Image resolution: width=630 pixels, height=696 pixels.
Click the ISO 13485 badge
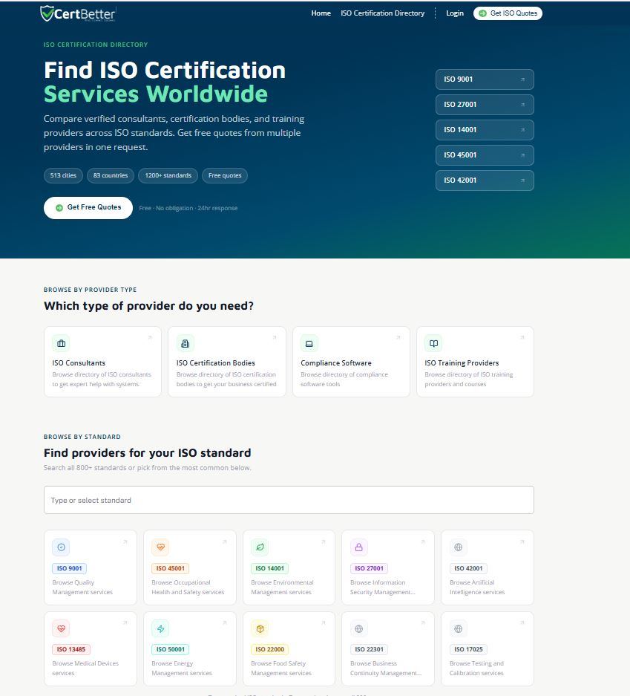tap(71, 649)
